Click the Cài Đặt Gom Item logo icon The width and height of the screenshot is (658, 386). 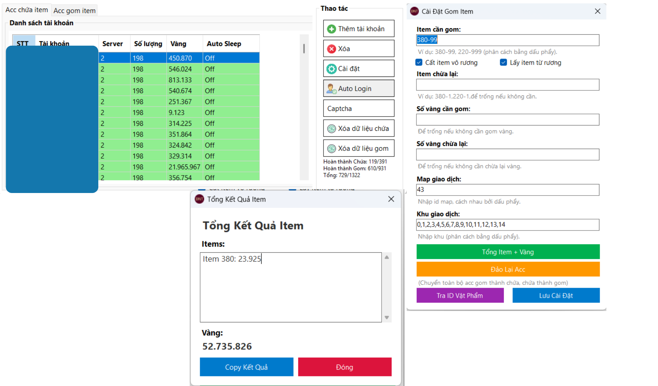coord(414,11)
